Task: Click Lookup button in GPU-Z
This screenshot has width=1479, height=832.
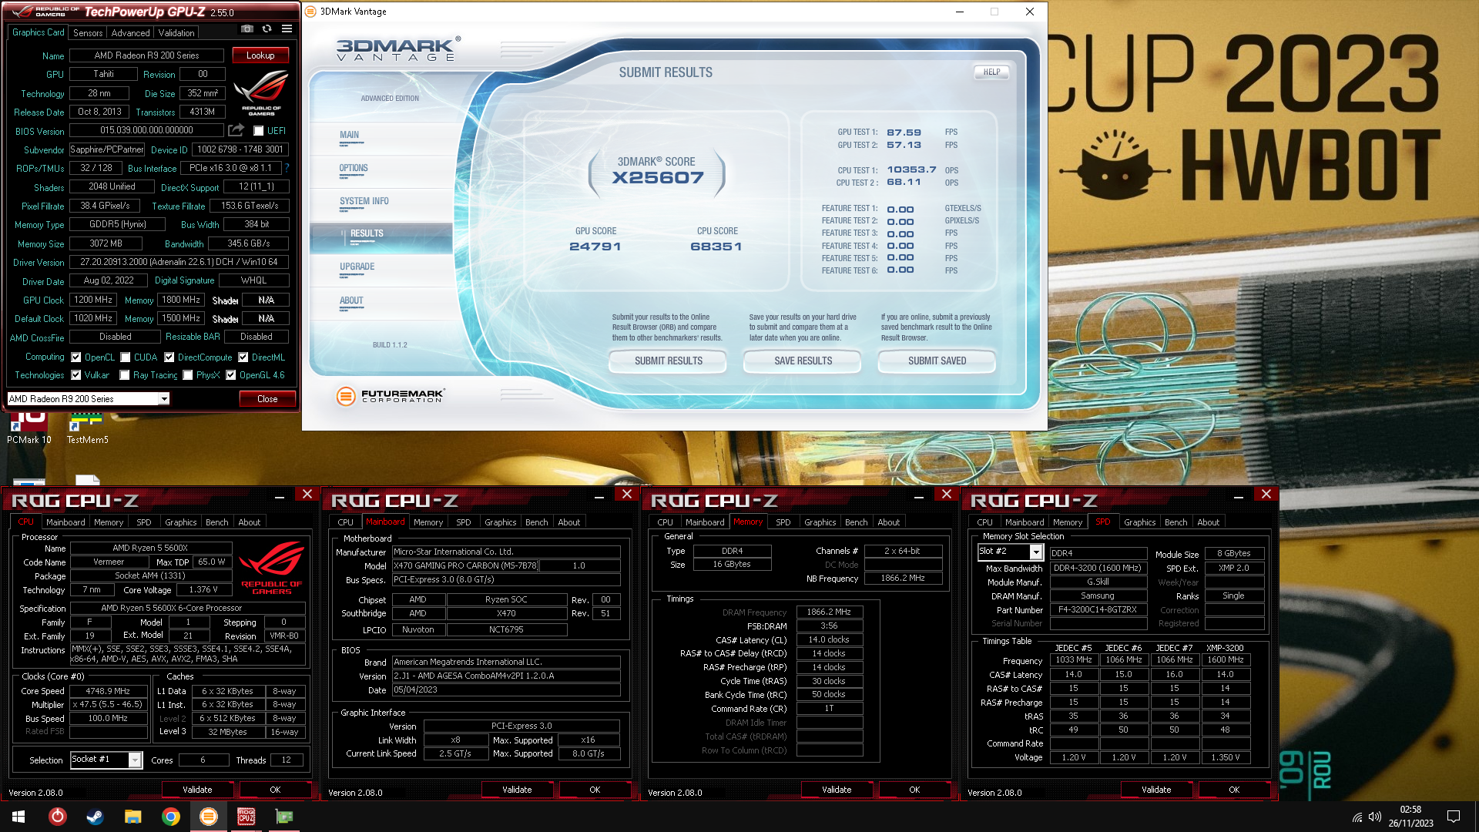Action: pyautogui.click(x=260, y=55)
